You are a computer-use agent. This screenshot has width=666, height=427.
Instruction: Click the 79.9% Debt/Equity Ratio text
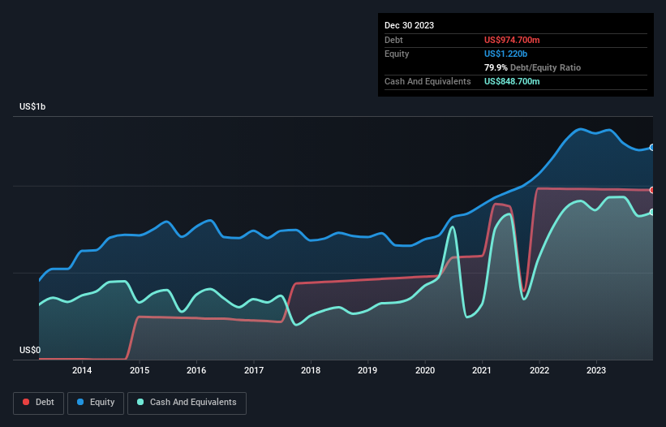point(532,67)
